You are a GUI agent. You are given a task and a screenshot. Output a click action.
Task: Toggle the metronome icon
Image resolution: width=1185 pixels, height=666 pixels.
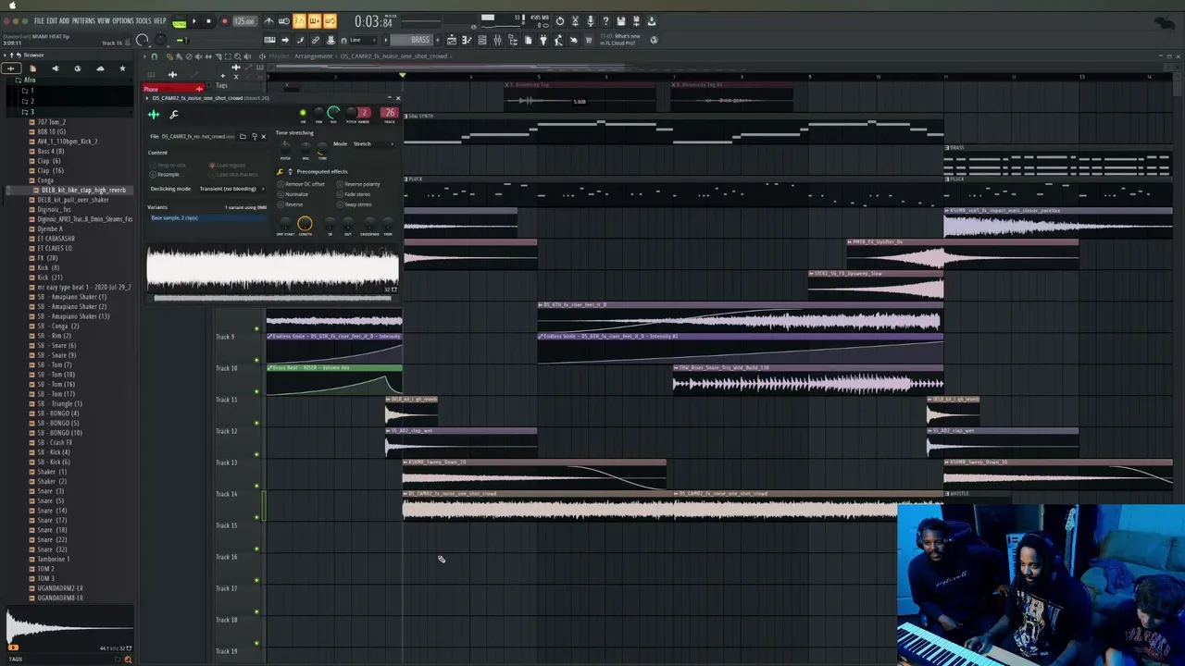268,20
